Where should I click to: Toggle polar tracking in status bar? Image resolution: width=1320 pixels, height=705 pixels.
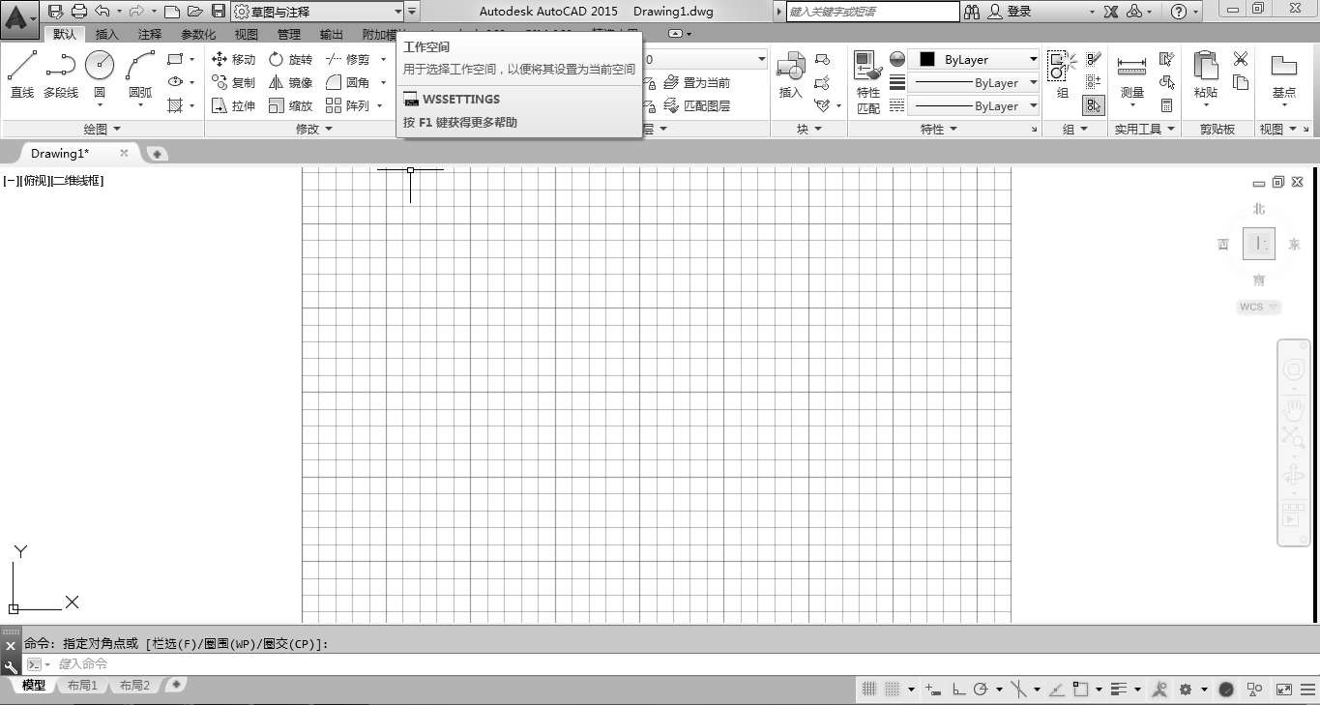(982, 690)
